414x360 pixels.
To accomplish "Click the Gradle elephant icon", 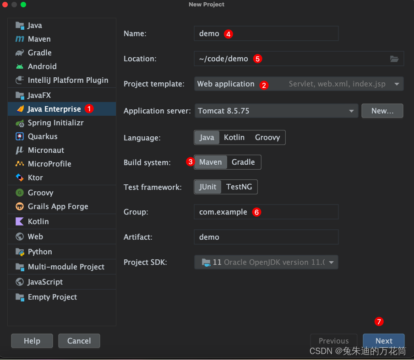I will pos(20,53).
